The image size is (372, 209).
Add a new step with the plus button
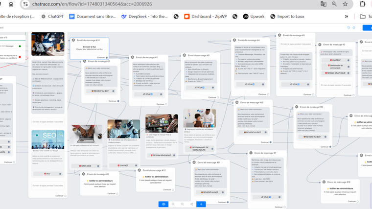[x=201, y=204]
